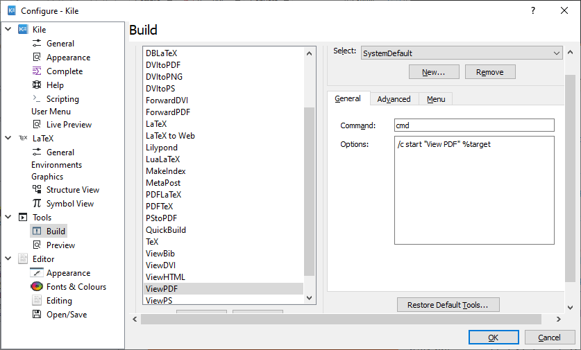This screenshot has height=350, width=581.
Task: Select DVItoPNG in the tool list
Action: tap(224, 77)
